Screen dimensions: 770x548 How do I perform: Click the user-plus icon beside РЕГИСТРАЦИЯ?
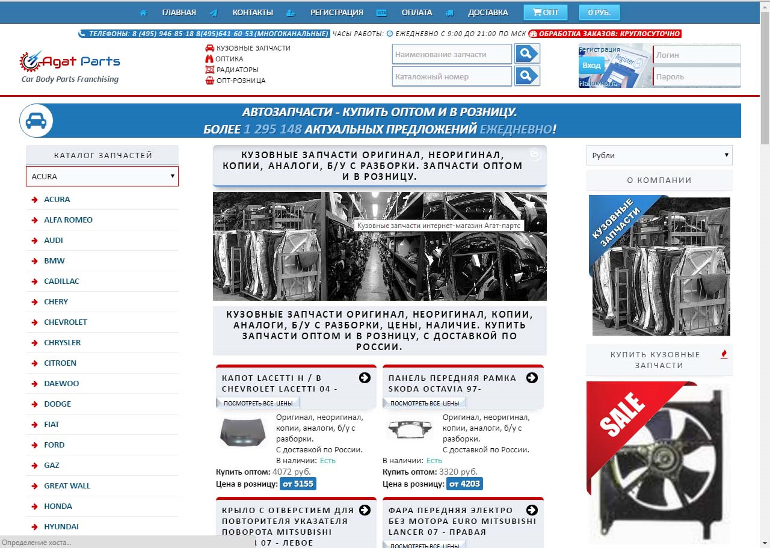pyautogui.click(x=291, y=13)
